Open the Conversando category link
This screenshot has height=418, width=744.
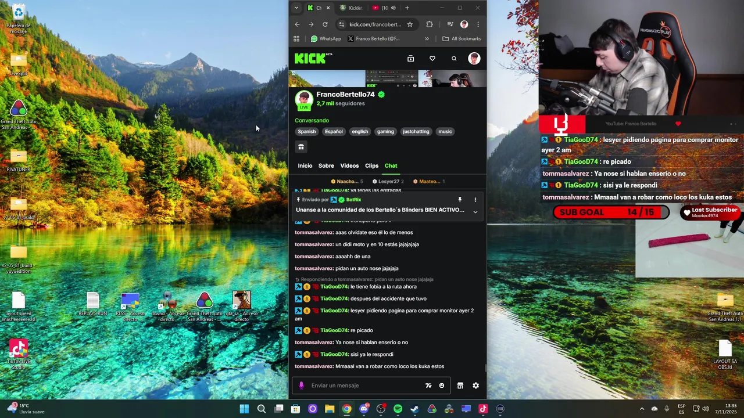(312, 121)
